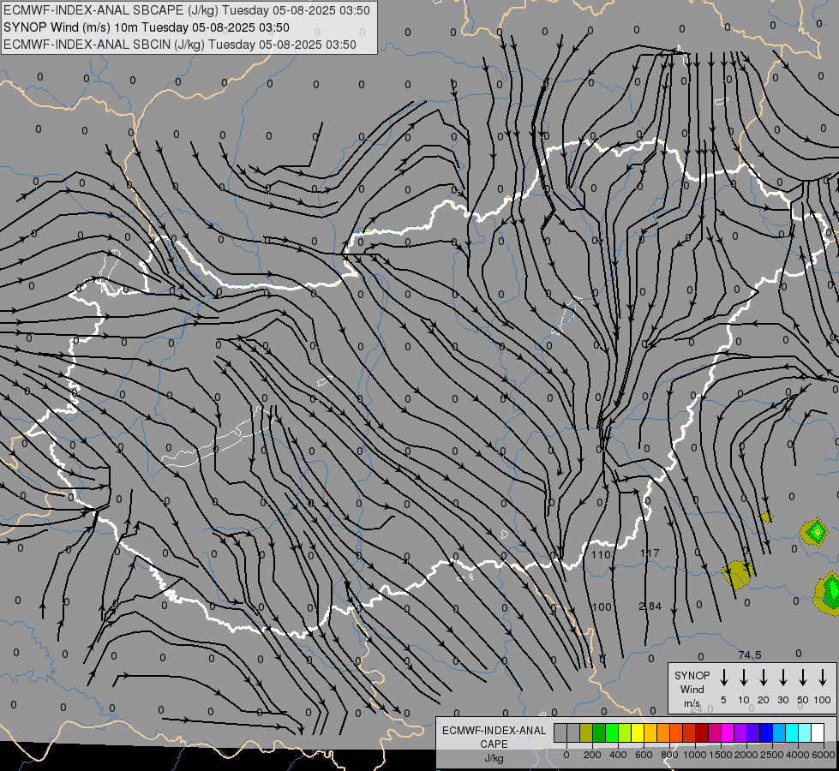Click the 10 m/s wind arrow in legend
This screenshot has height=771, width=839.
pos(744,677)
